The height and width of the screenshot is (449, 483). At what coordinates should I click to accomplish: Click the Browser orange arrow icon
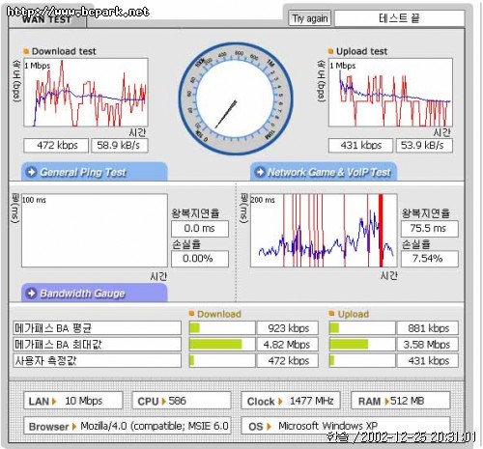point(74,427)
